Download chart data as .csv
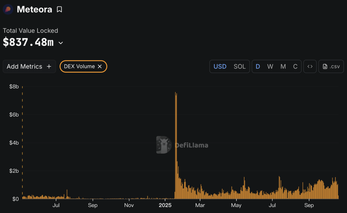 (331, 67)
